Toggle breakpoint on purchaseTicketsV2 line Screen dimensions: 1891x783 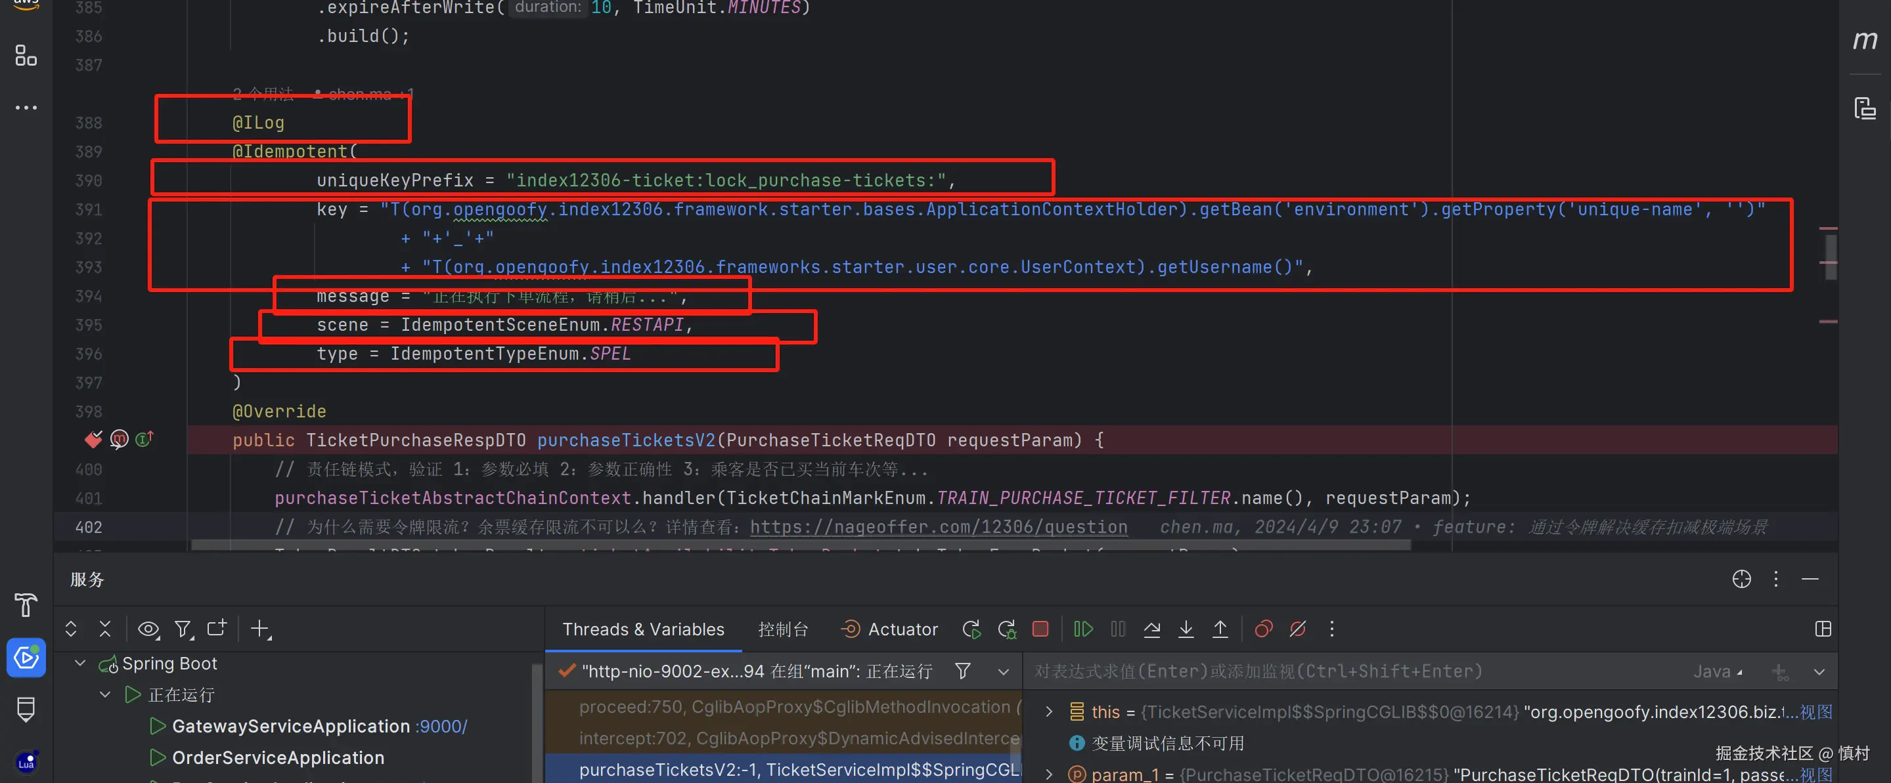click(x=93, y=440)
